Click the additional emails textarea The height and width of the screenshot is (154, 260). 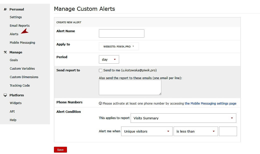pyautogui.click(x=130, y=87)
